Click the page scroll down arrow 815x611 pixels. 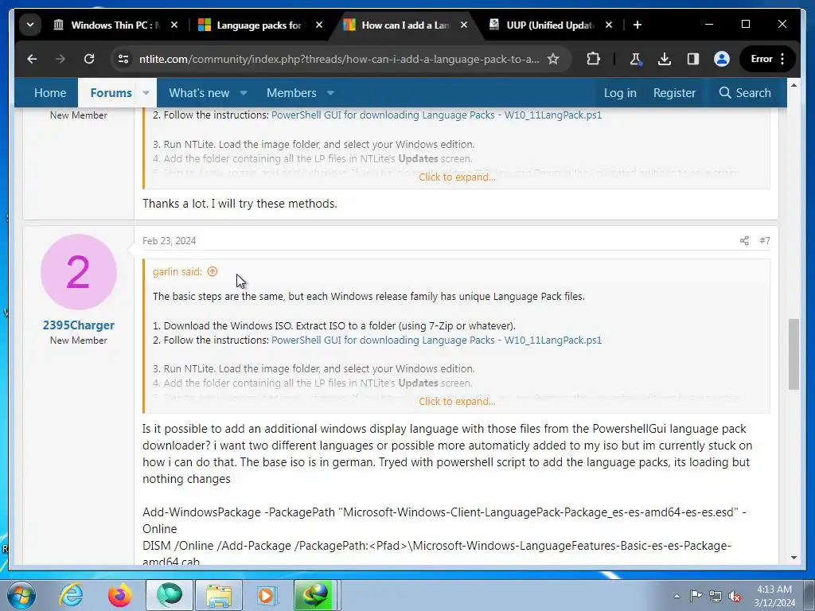point(794,558)
